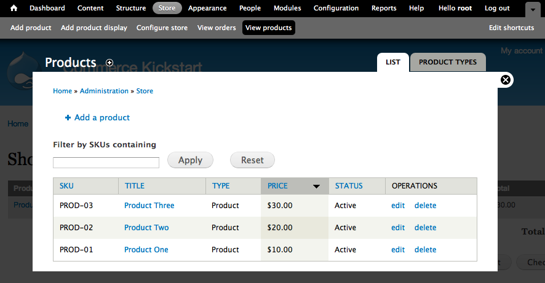Open the Configure store shortcut
545x283 pixels.
[x=162, y=28]
